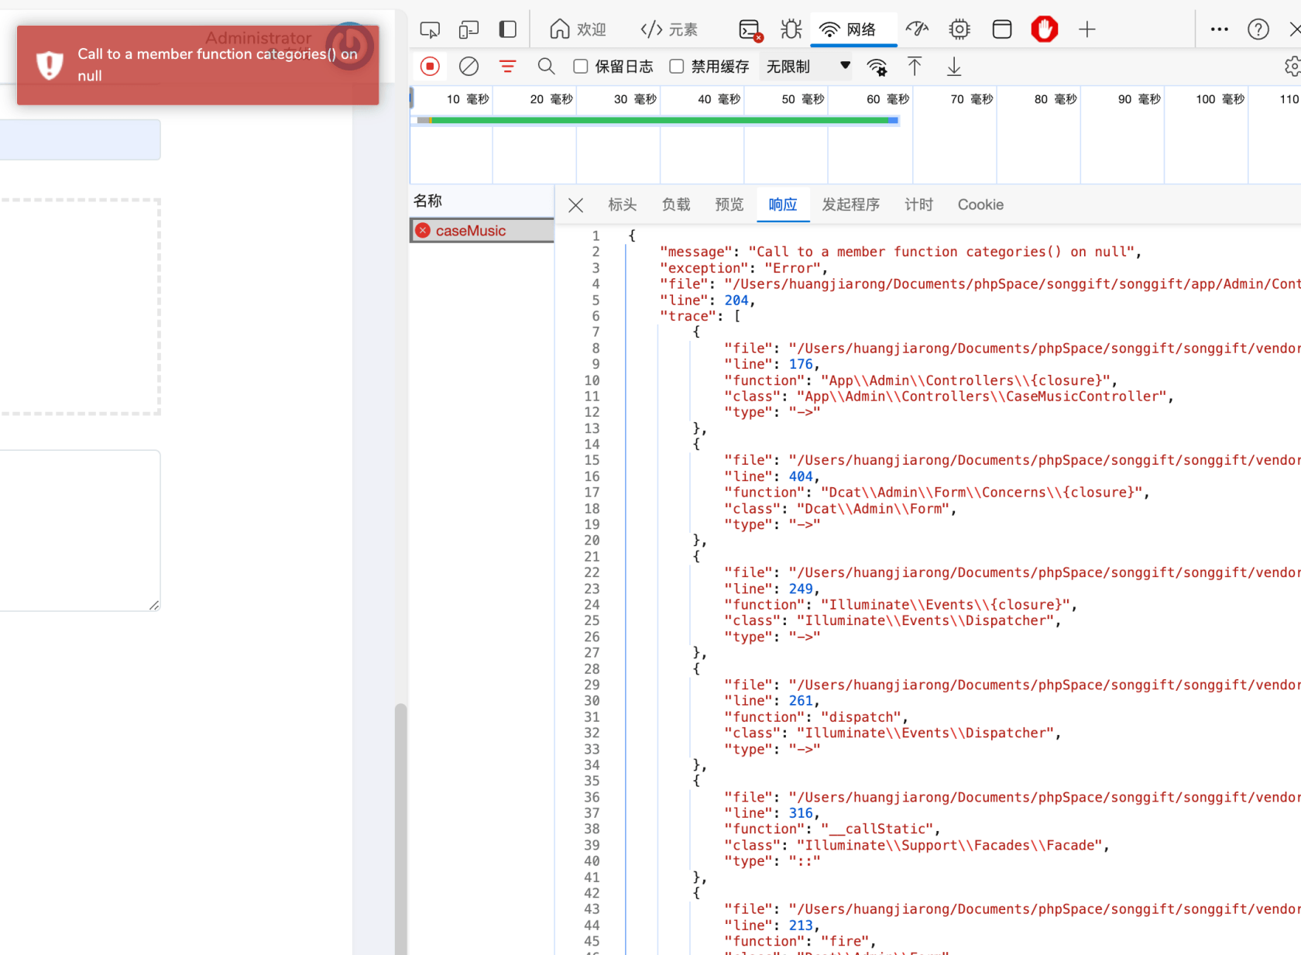Viewport: 1301px width, 955px height.
Task: Click the error toast shield icon
Action: (x=50, y=65)
